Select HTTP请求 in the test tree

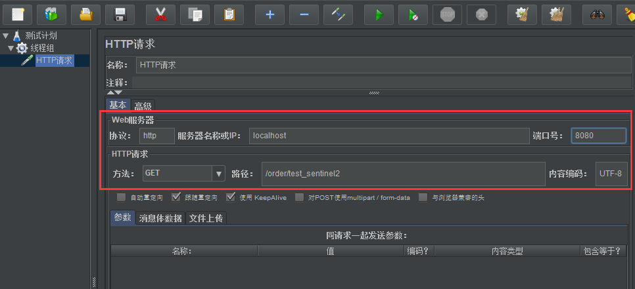(53, 60)
